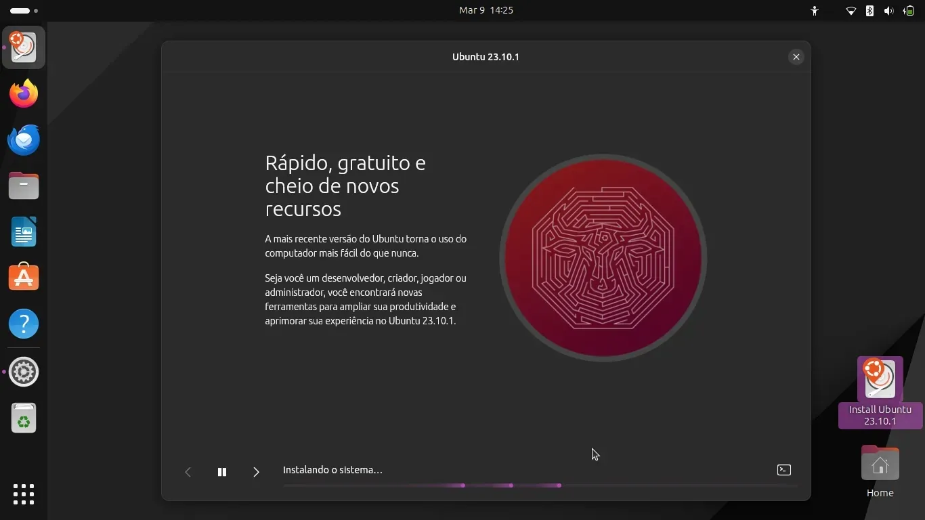Pause the installer slideshow
925x520 pixels.
coord(221,472)
